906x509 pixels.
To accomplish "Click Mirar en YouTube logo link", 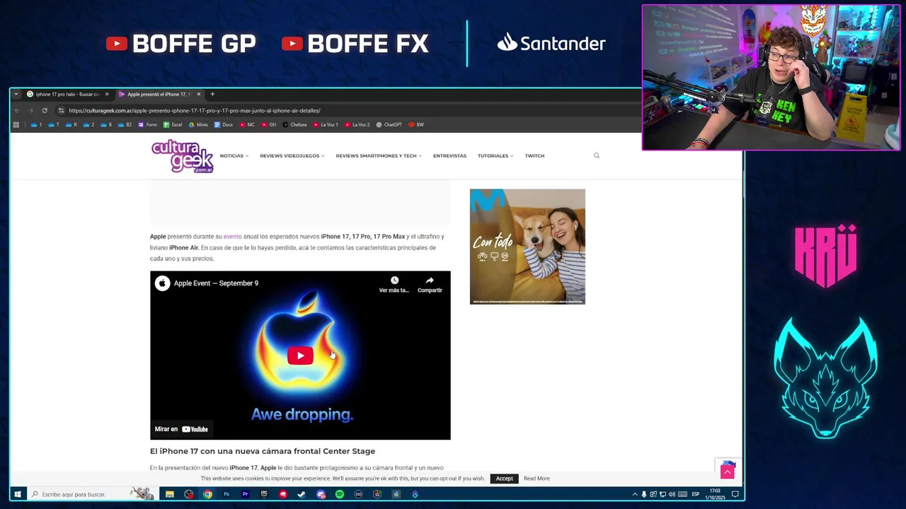I will point(181,429).
